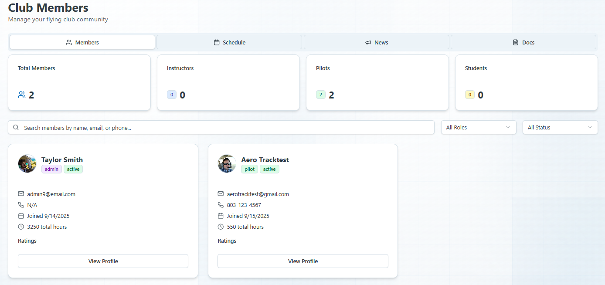Toggle the admin badge on Taylor Smith
This screenshot has height=285, width=605.
(x=51, y=169)
